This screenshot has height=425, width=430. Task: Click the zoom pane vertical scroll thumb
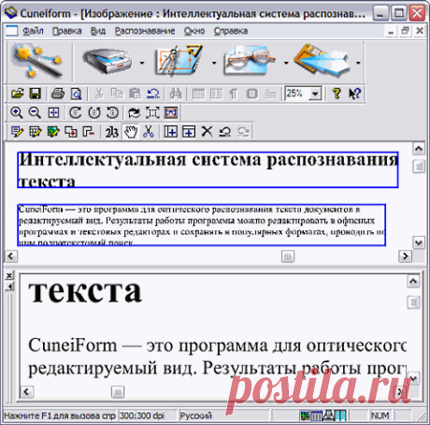click(x=413, y=302)
